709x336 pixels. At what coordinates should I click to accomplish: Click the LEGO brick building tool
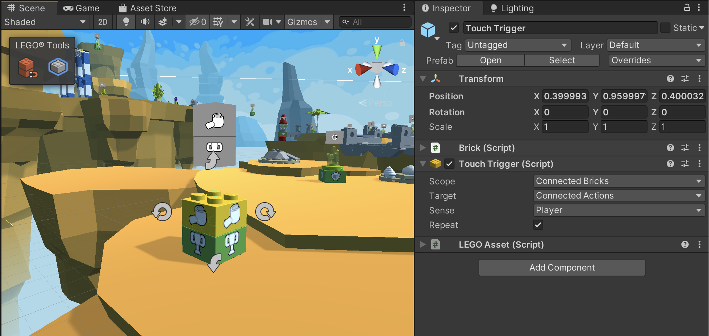pos(58,67)
